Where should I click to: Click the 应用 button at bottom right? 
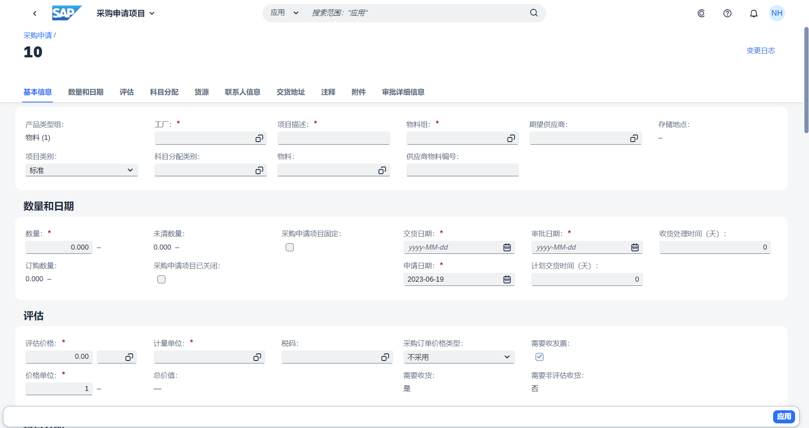784,416
